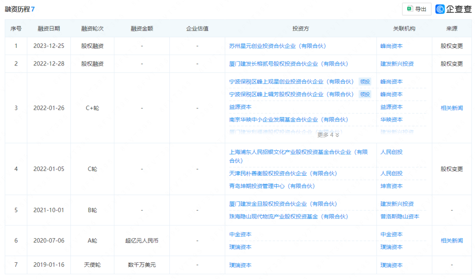Image resolution: width=475 pixels, height=279 pixels.
Task: Click the 导出 export button
Action: 417,9
